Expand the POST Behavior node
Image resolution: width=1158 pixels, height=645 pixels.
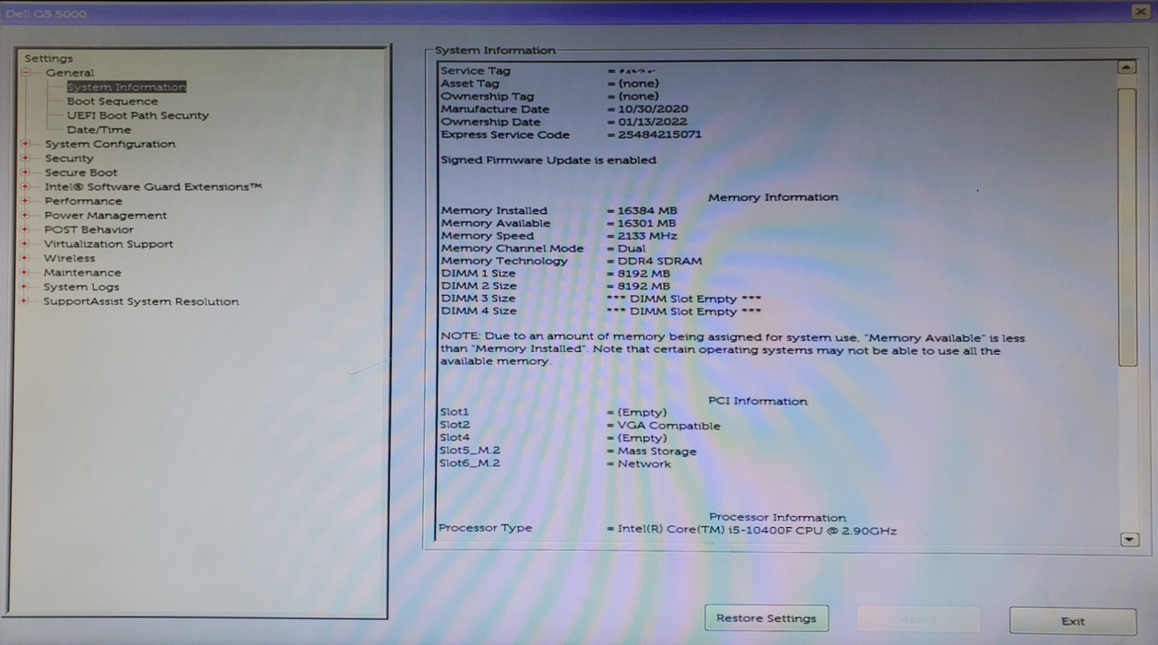coord(26,229)
